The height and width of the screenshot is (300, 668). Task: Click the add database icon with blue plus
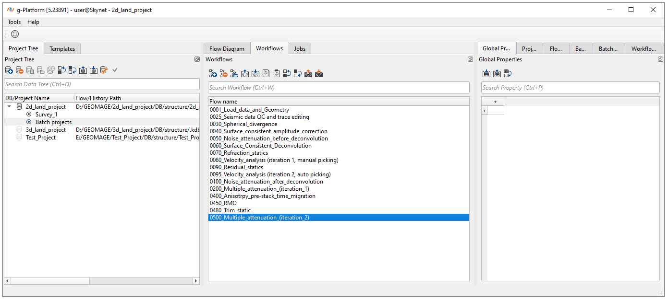tap(9, 70)
